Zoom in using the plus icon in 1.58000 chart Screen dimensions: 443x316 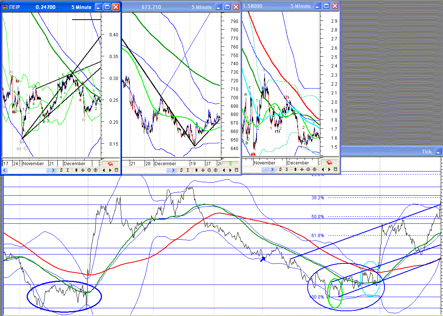pyautogui.click(x=314, y=169)
